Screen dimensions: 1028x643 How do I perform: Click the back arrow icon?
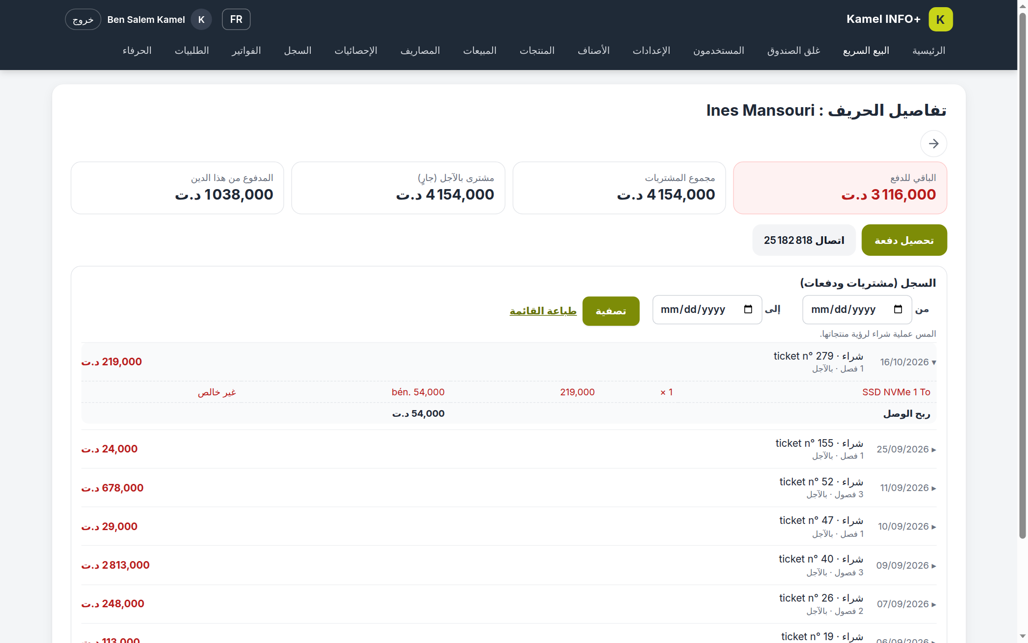pos(933,143)
